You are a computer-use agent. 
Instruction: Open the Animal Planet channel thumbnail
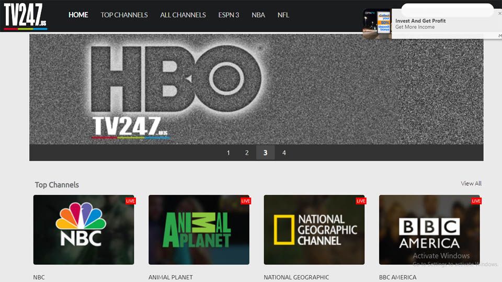199,230
